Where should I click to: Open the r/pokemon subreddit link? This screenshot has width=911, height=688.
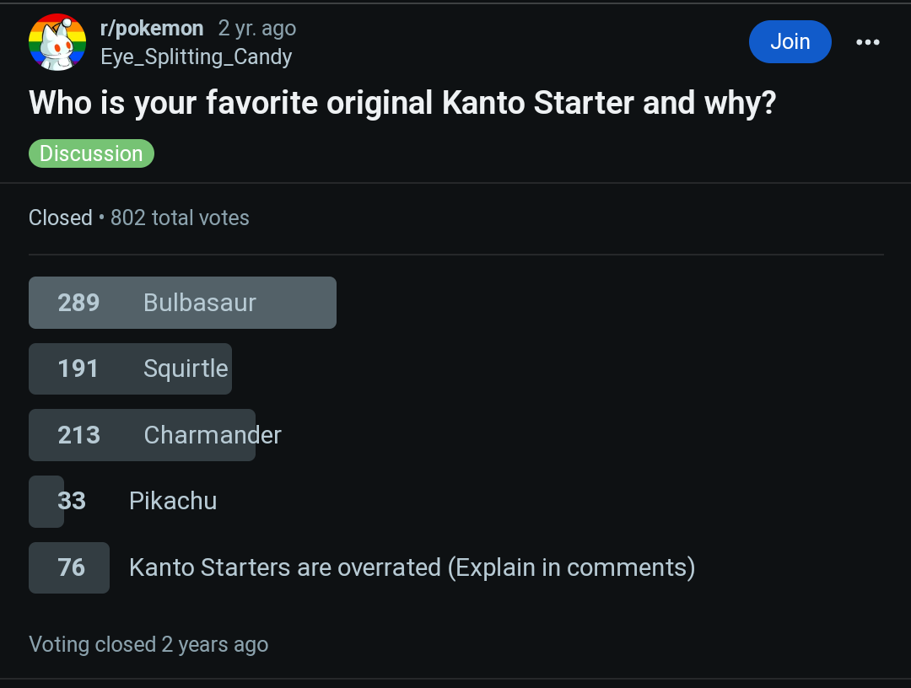point(152,29)
